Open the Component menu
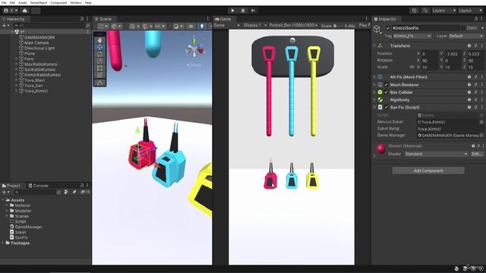 [58, 2]
